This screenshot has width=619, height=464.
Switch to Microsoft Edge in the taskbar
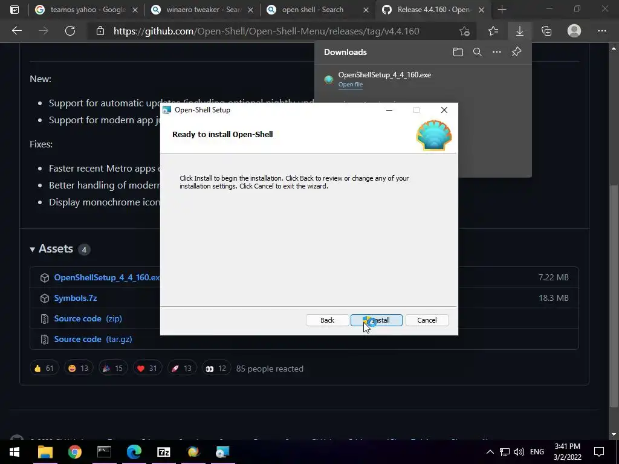point(134,452)
